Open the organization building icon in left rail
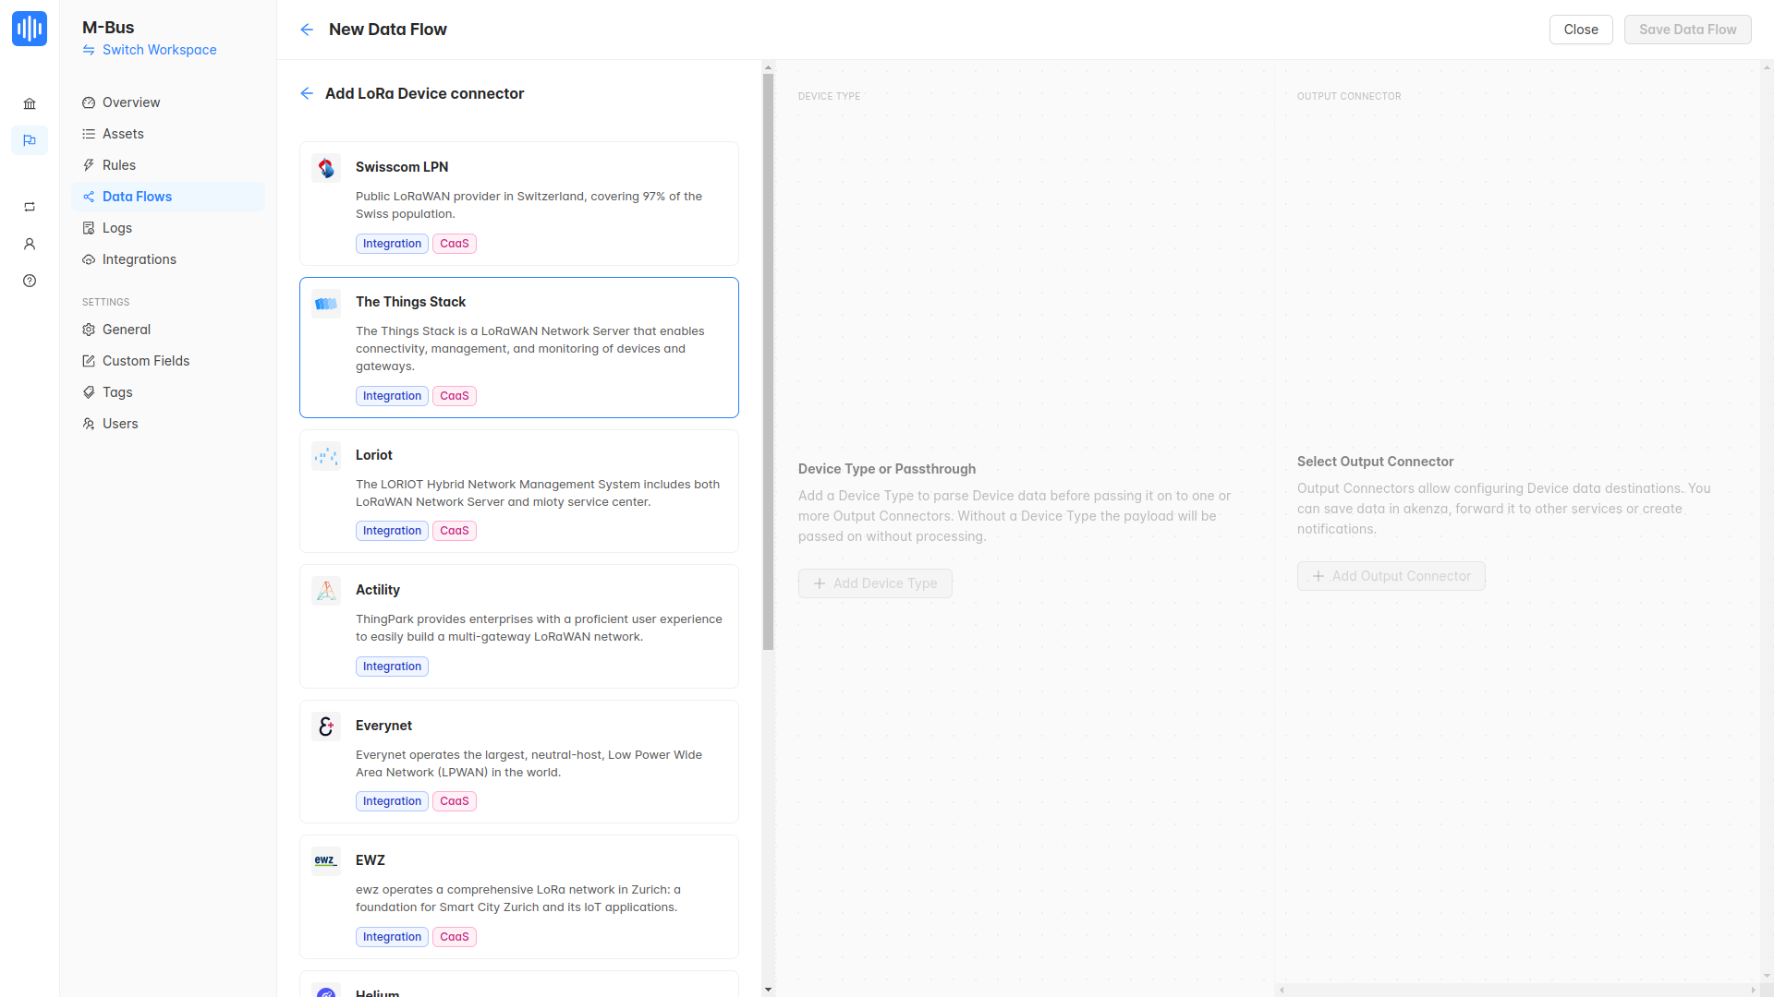 point(30,103)
